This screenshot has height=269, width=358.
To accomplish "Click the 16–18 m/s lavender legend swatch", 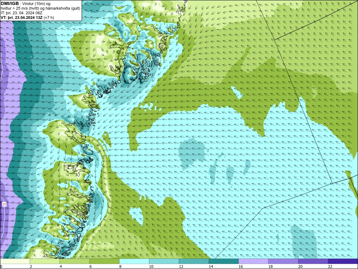I will [x=253, y=261].
